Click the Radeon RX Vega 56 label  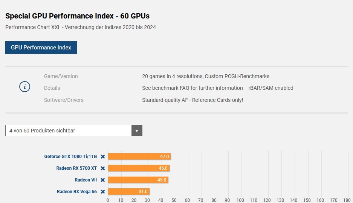pos(77,192)
